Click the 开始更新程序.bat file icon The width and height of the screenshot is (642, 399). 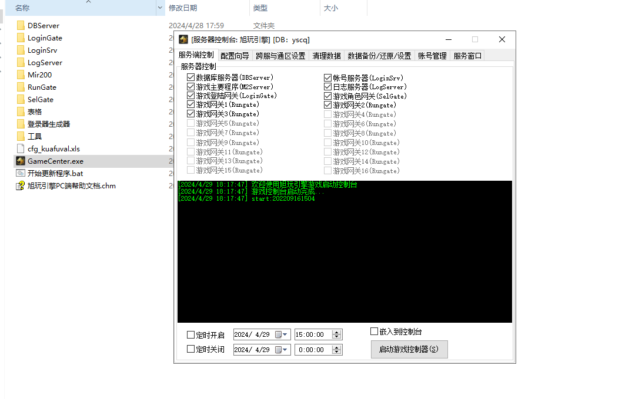[x=21, y=173]
